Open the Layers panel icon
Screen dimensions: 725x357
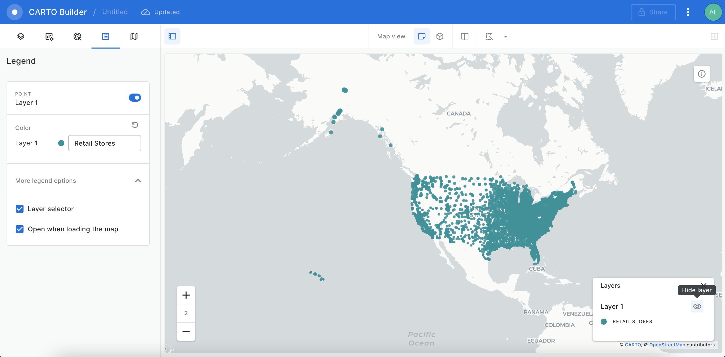(20, 36)
